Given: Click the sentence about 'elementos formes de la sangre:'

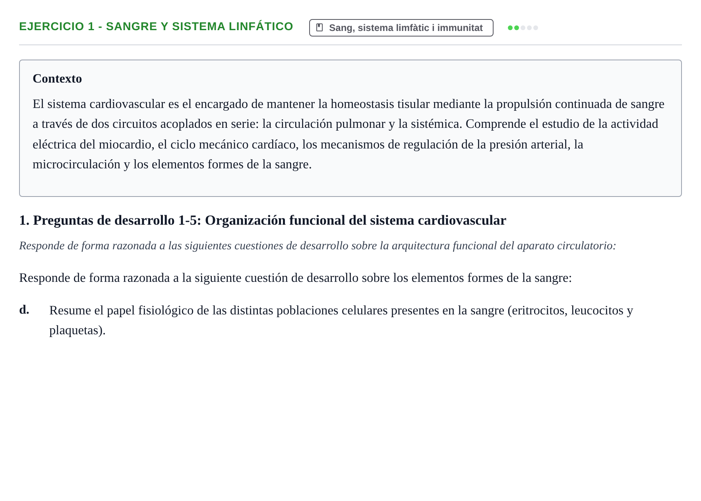Looking at the screenshot, I should pos(295,277).
